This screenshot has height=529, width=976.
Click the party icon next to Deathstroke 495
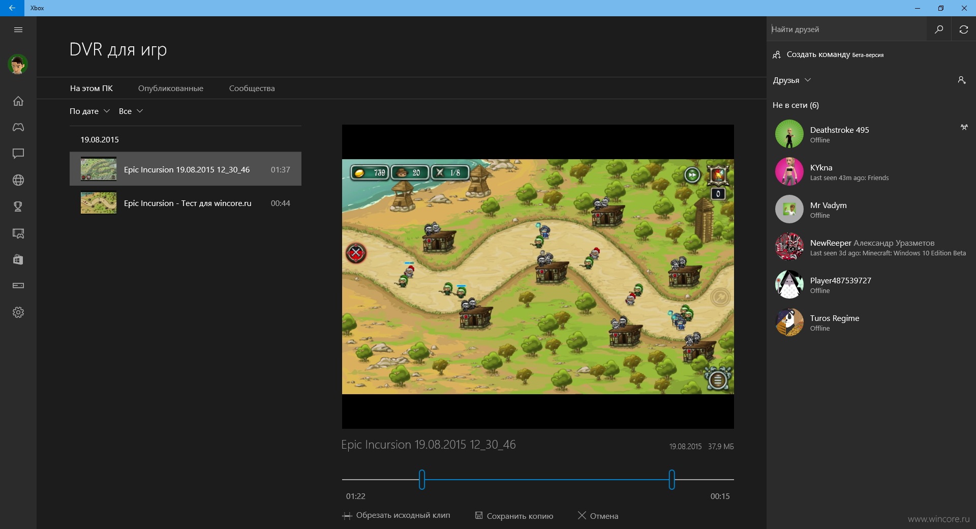pyautogui.click(x=964, y=127)
